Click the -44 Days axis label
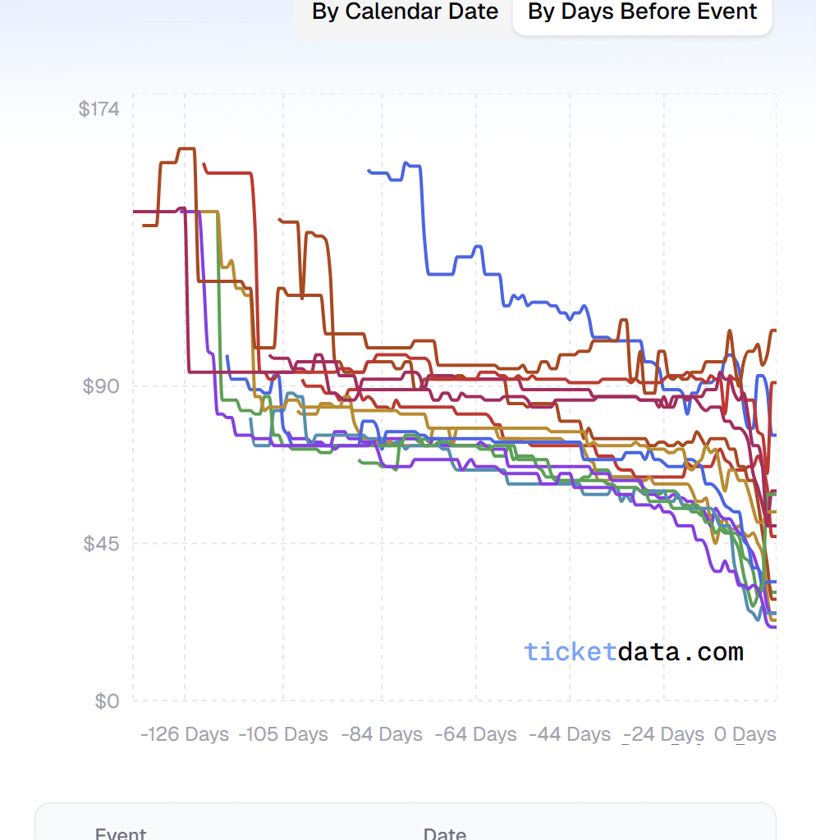The image size is (816, 840). coord(570,734)
